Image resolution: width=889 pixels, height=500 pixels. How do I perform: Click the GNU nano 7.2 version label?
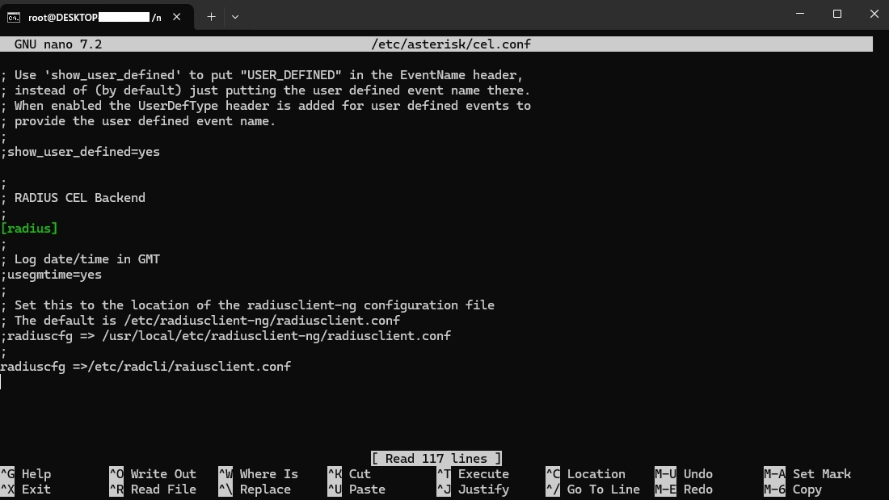pyautogui.click(x=58, y=44)
